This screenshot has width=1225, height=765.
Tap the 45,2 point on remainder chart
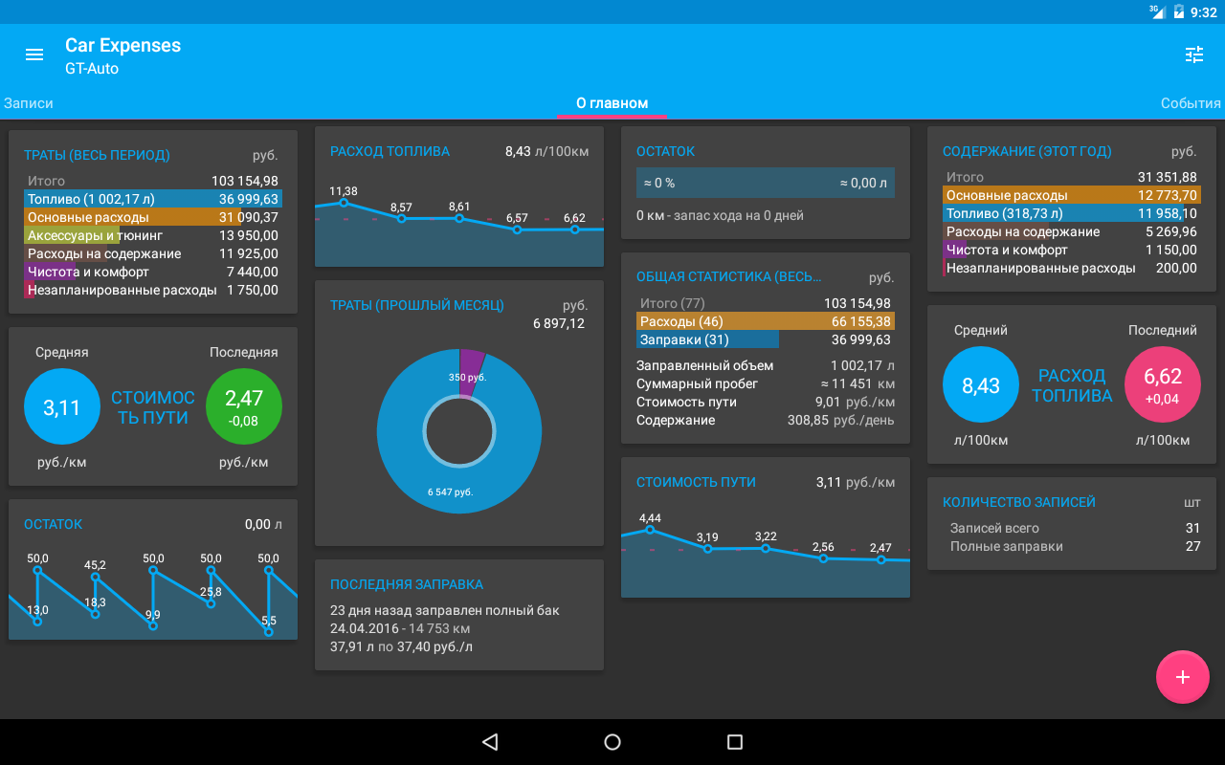click(95, 577)
